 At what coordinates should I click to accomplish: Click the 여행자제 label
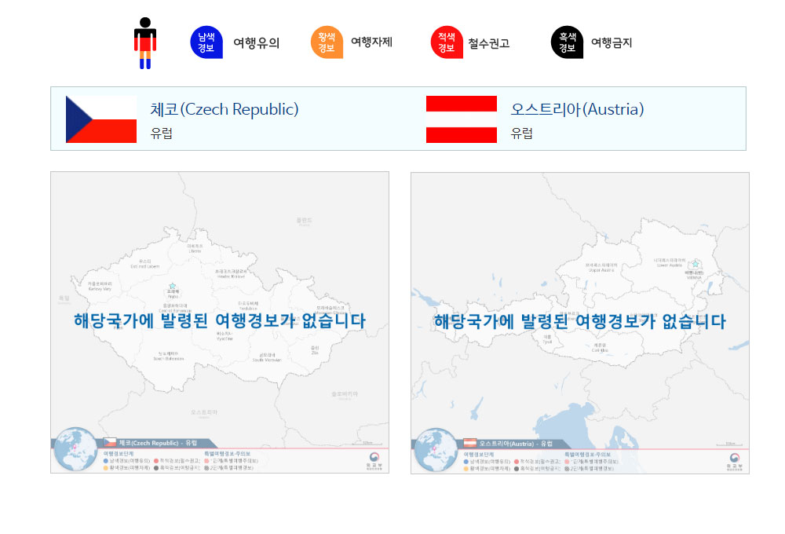coord(371,42)
